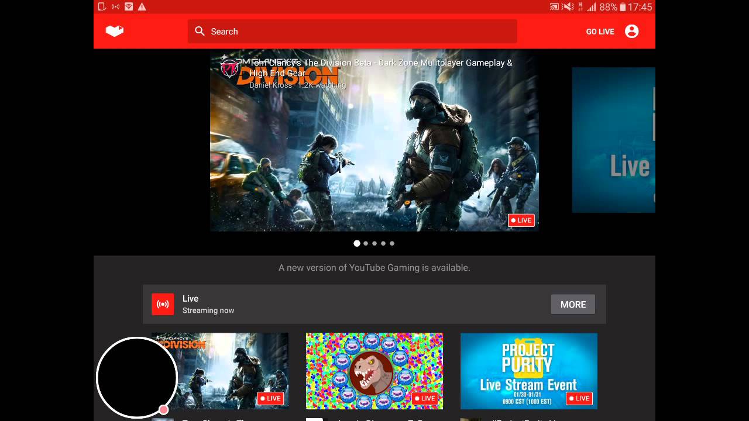749x421 pixels.
Task: Open the Project Purity Live Stream thumbnail
Action: [529, 371]
